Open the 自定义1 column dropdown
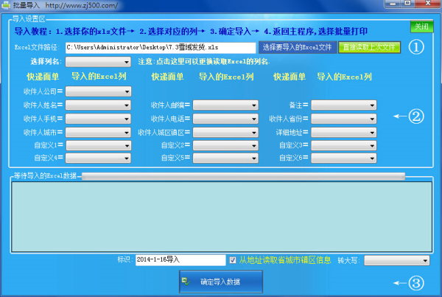The height and width of the screenshot is (297, 442). point(98,145)
